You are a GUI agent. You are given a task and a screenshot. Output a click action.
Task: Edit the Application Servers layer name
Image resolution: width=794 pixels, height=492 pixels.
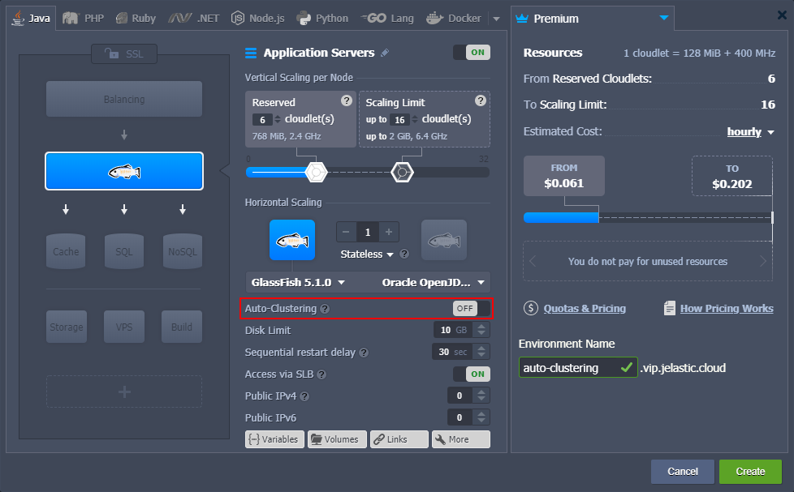click(x=385, y=53)
